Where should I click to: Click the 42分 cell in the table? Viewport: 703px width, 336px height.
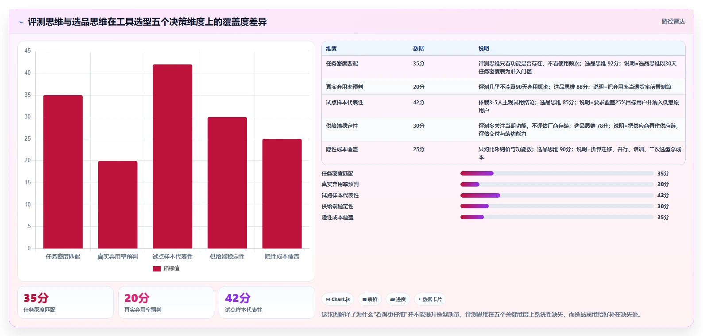point(419,103)
